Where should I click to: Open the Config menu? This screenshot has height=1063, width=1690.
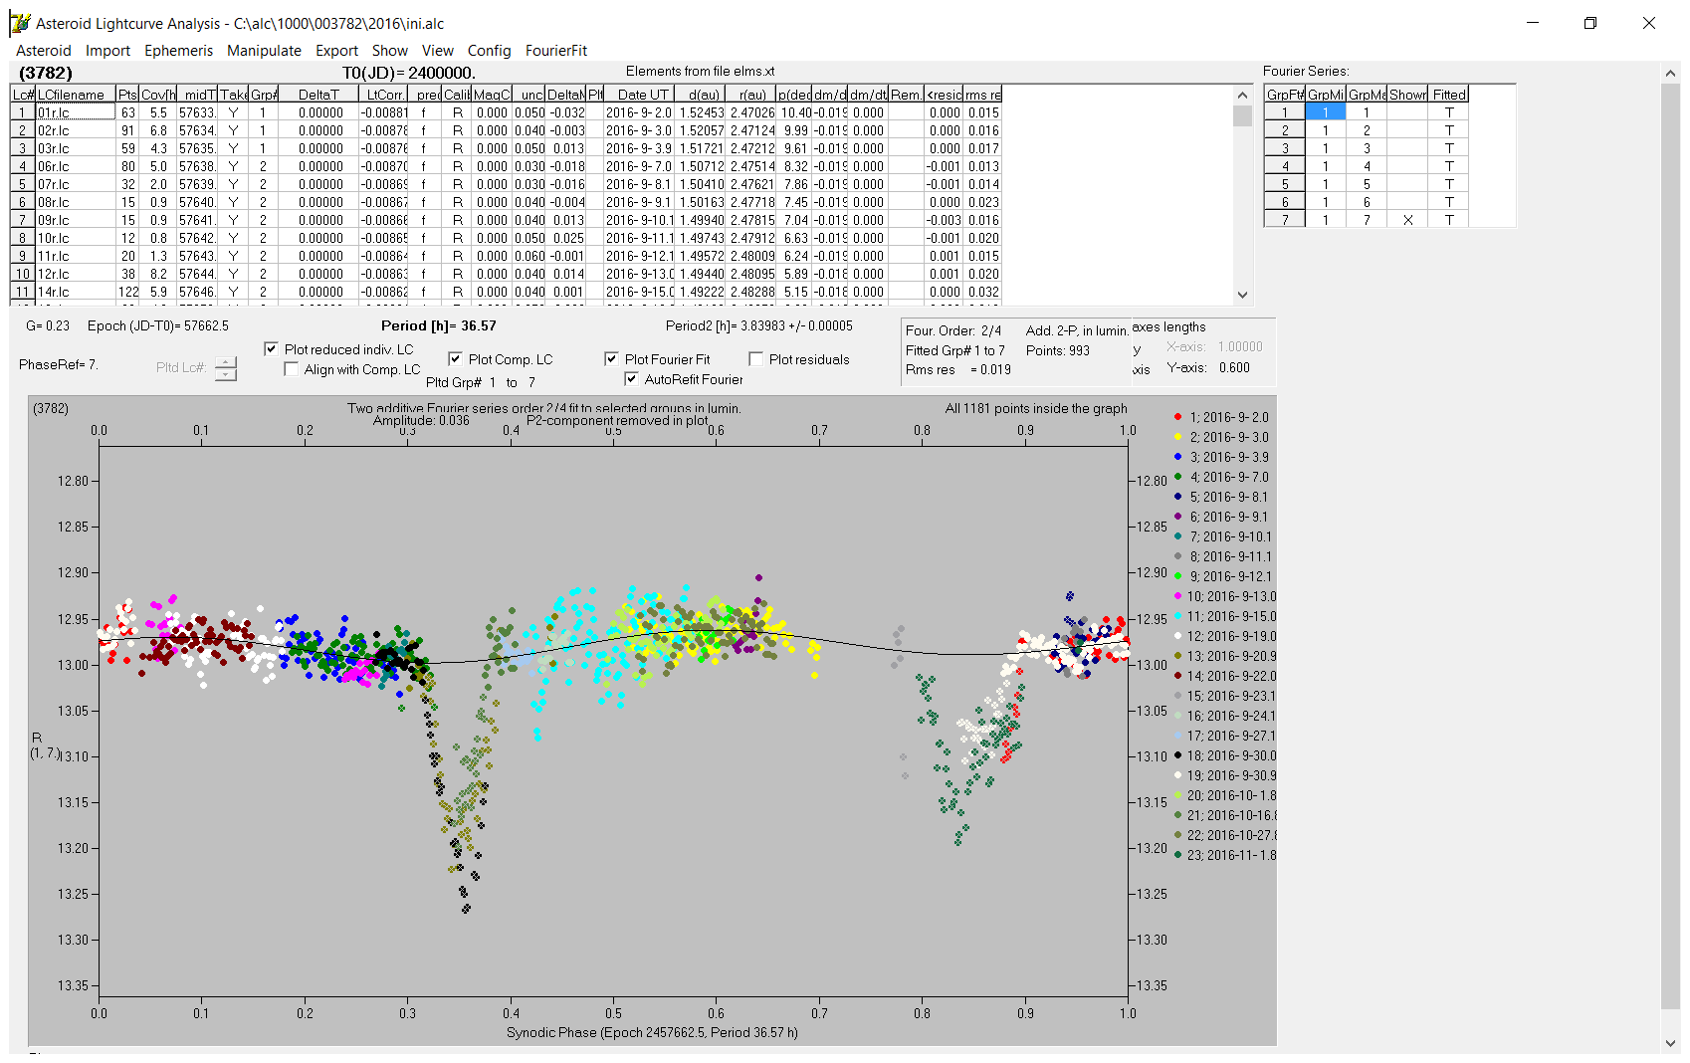[x=489, y=51]
